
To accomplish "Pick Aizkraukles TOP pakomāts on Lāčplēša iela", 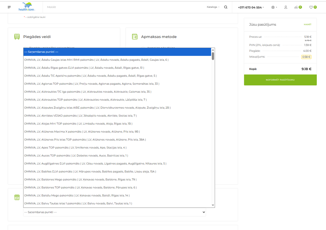I will coord(117,100).
